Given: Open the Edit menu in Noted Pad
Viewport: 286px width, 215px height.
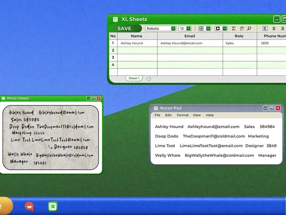Looking at the screenshot, I should click(168, 115).
